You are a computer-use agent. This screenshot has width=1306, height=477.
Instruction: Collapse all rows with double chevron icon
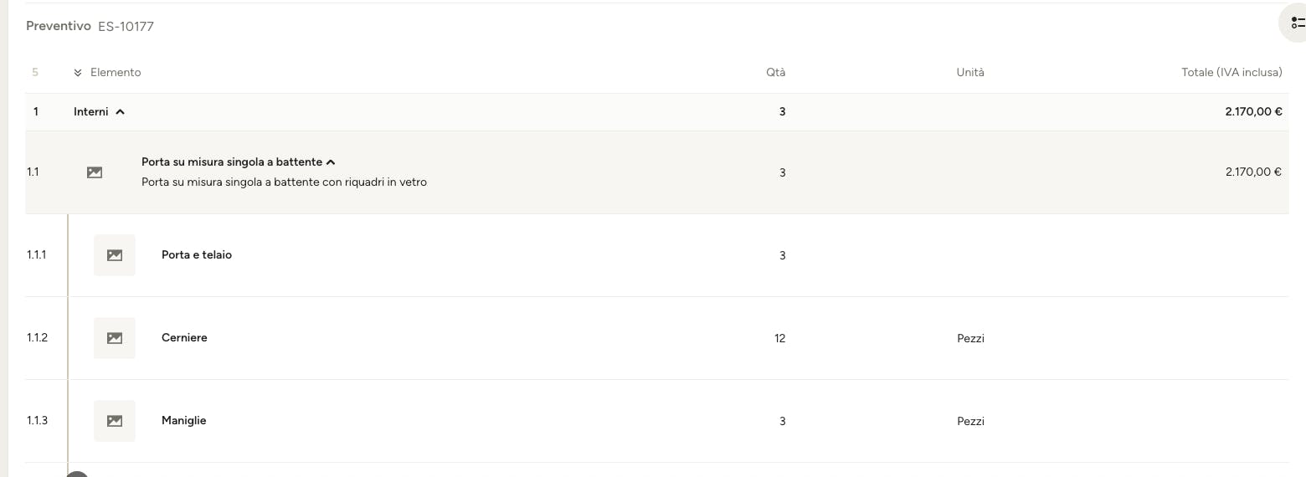pyautogui.click(x=78, y=73)
